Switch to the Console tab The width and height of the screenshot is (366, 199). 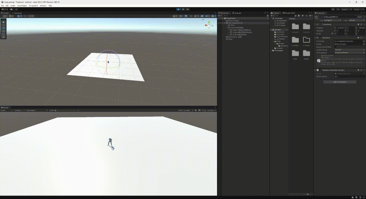pos(237,13)
